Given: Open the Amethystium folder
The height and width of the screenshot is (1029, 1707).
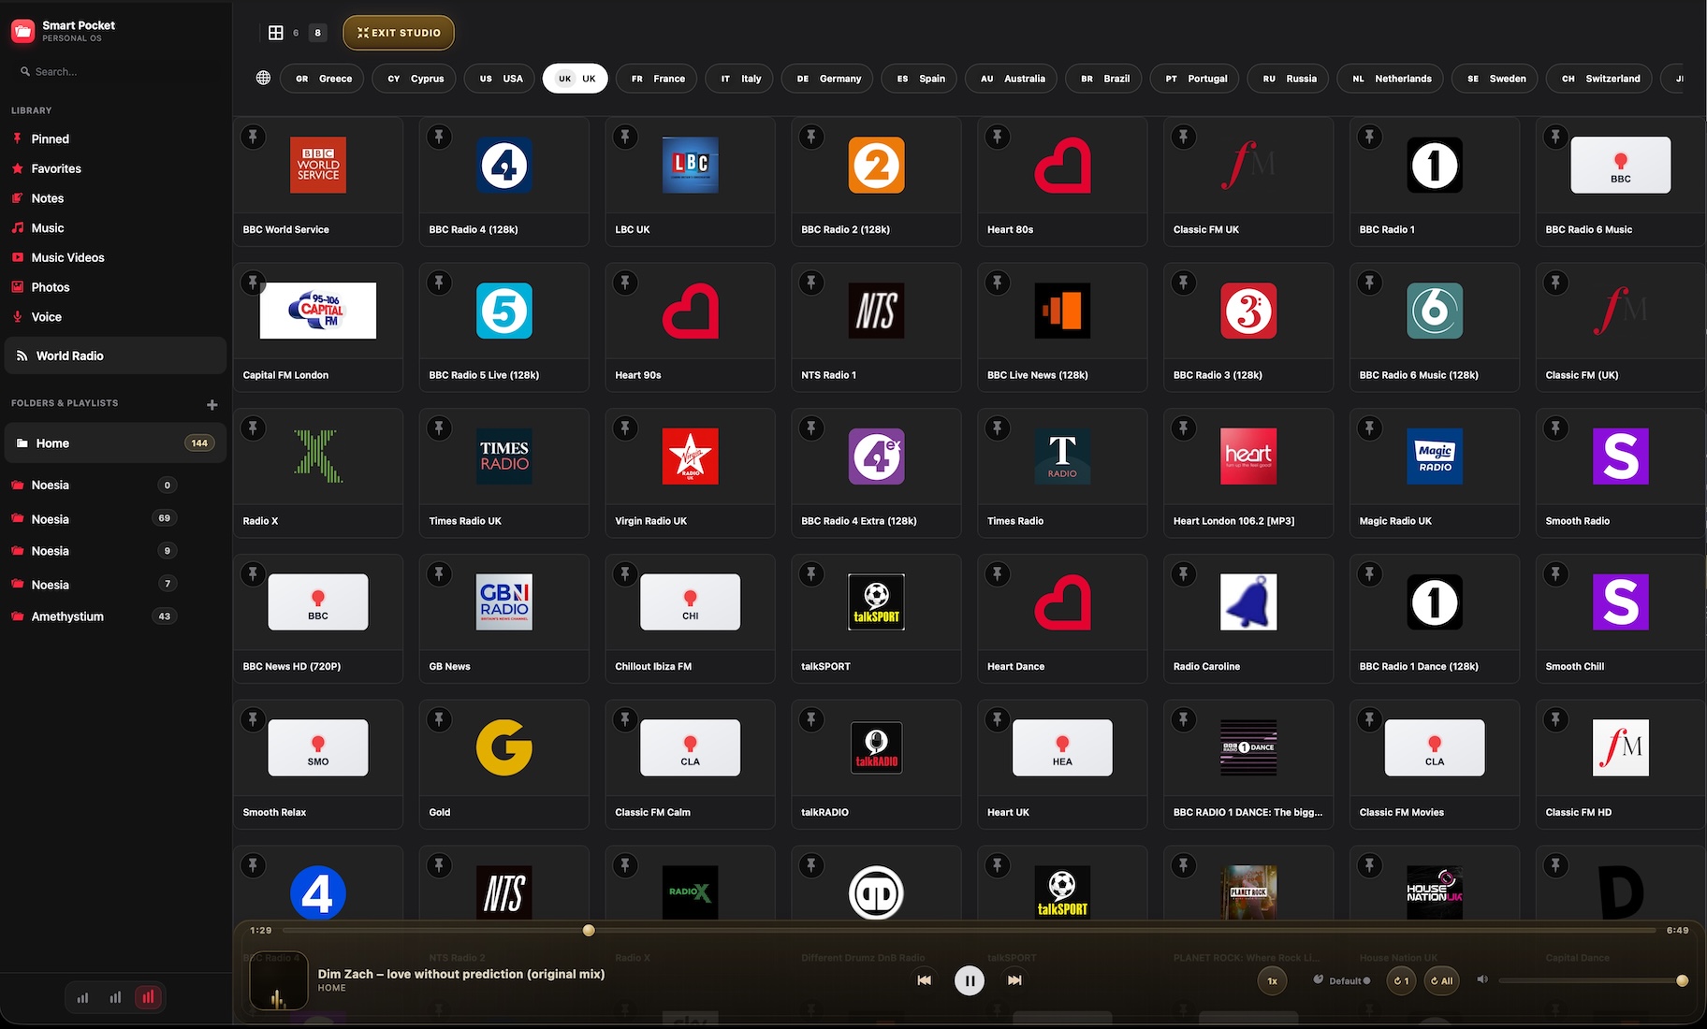Looking at the screenshot, I should click(94, 616).
